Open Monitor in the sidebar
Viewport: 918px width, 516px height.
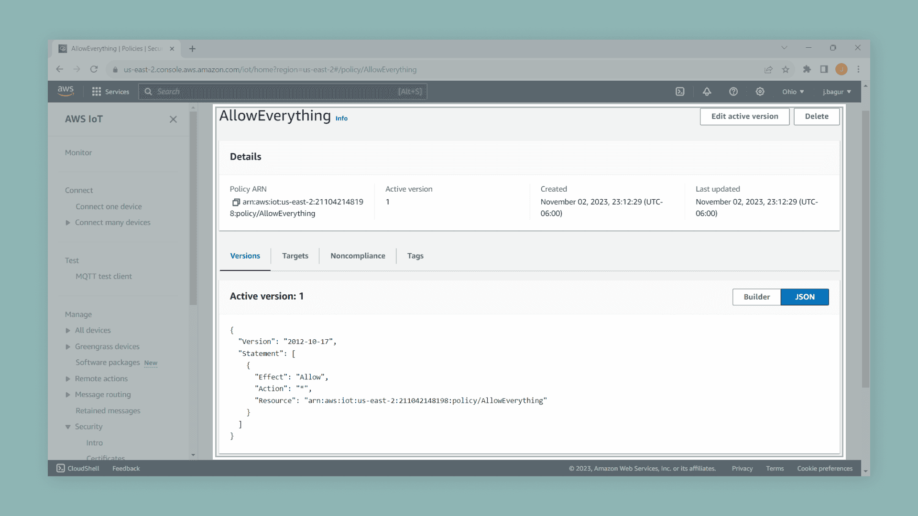[x=78, y=153]
